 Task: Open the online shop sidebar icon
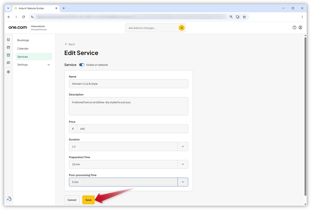(8, 47)
